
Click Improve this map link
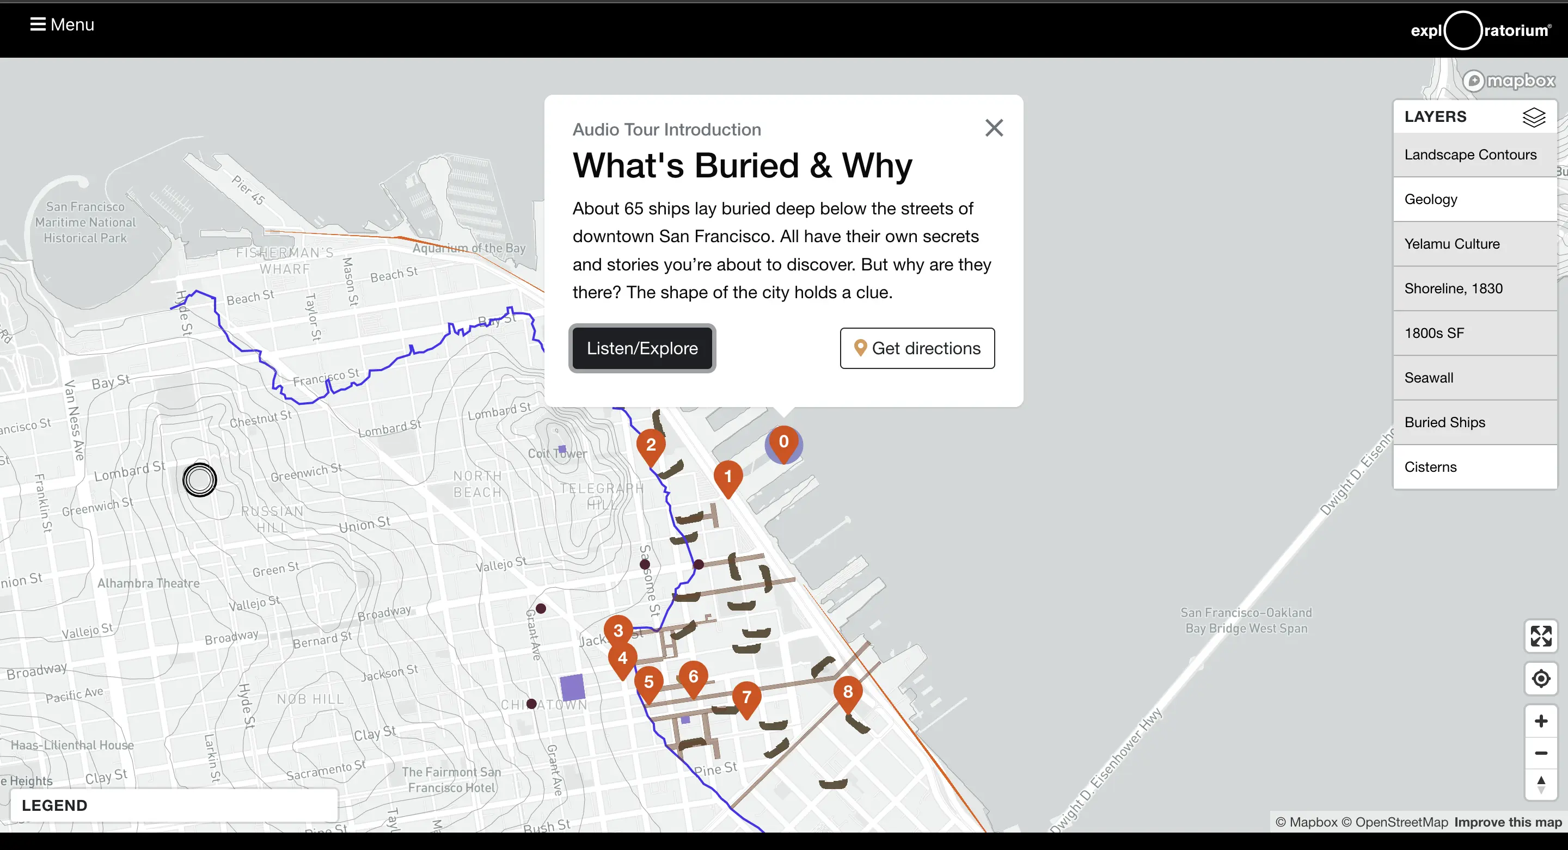click(1508, 822)
